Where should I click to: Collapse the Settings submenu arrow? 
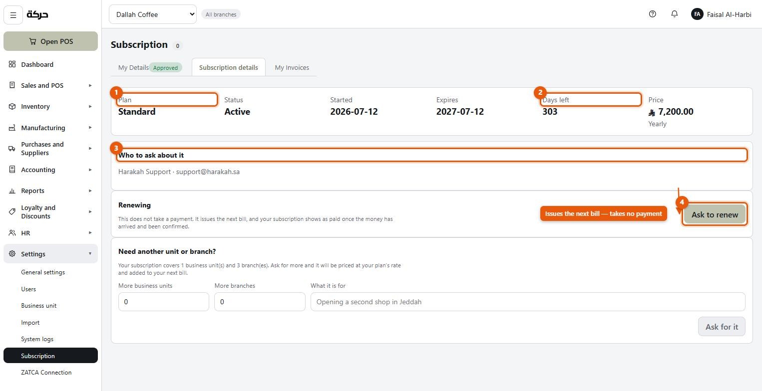90,254
